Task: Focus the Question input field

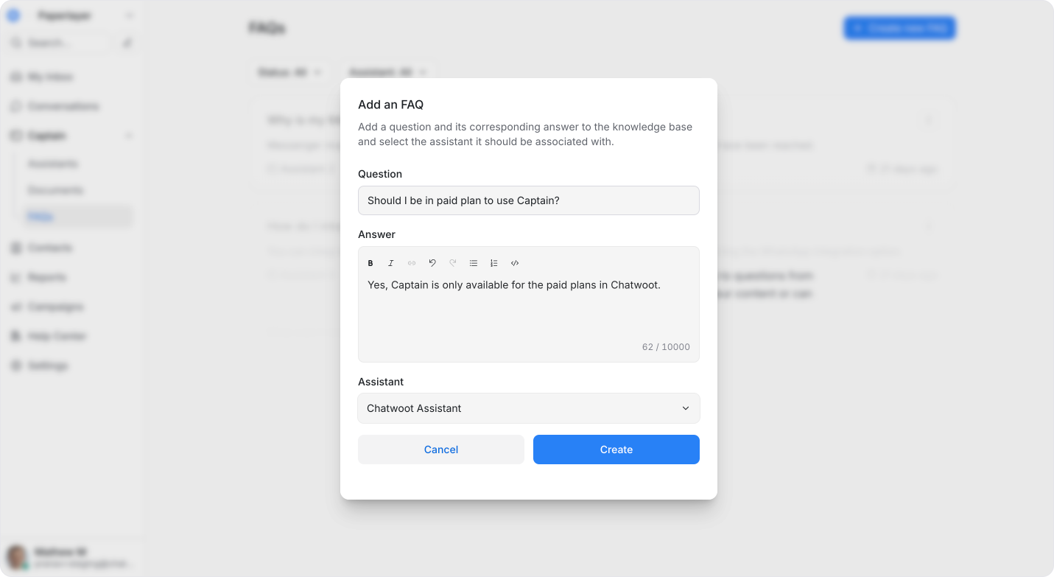Action: [x=529, y=200]
